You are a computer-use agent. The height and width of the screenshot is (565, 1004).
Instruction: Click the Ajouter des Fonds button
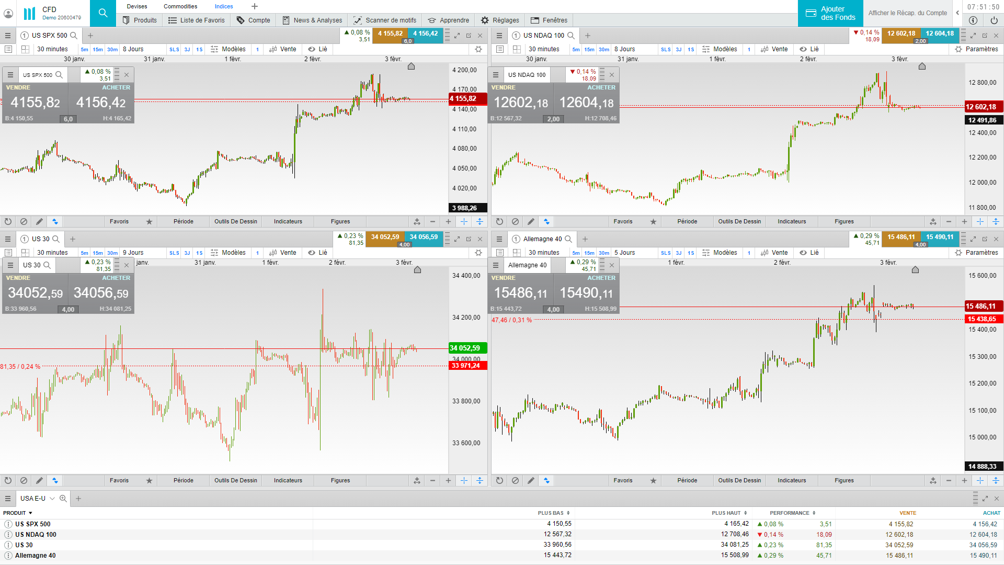tap(830, 13)
